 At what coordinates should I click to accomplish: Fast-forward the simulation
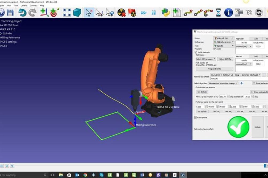point(144,13)
